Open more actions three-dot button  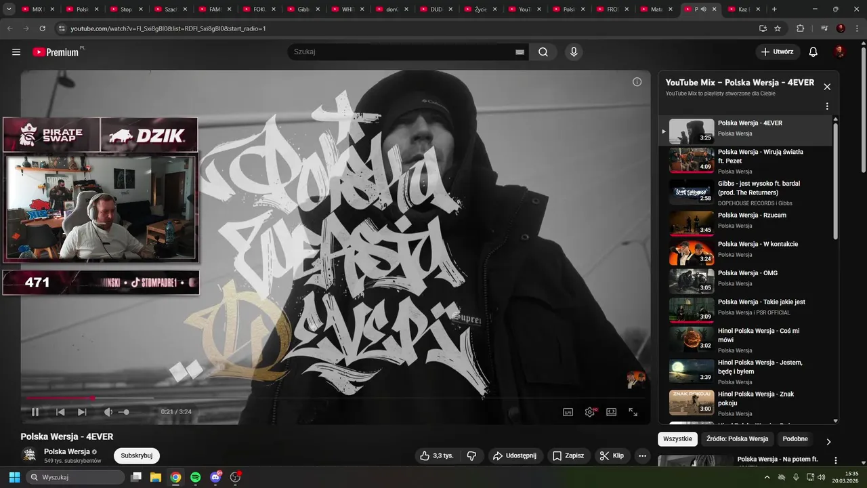(642, 455)
